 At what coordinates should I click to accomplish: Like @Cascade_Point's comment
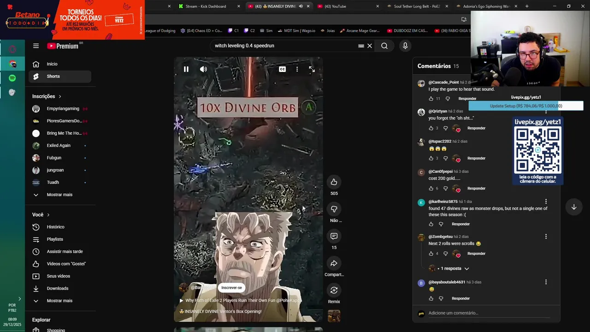tap(431, 99)
